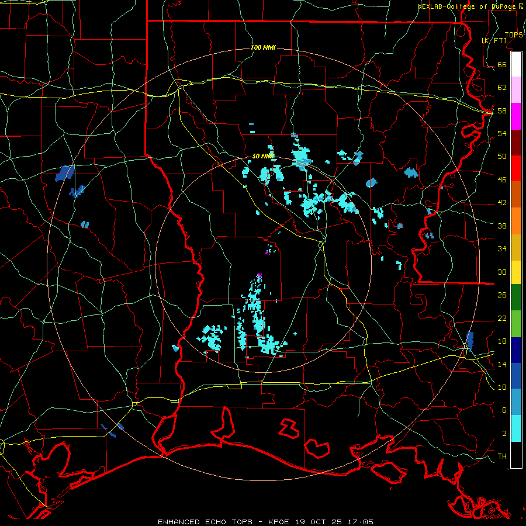Click the light green 22 kft swatch
526x526 pixels.
(x=516, y=323)
